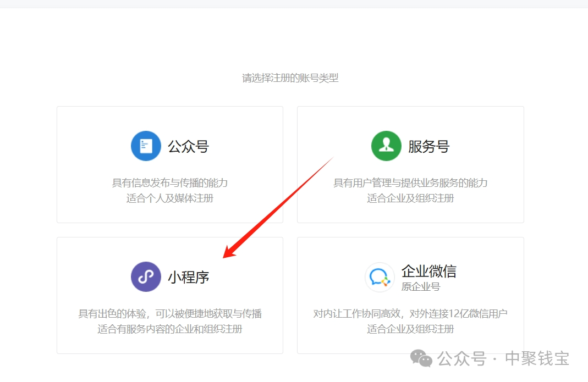
Task: Click the 具有信息发布与传播的能力 description text
Action: (169, 182)
